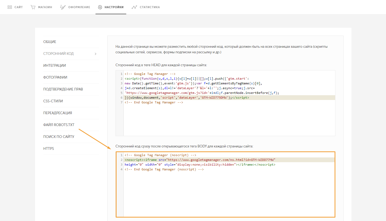Click the chart icon for Статистика

(x=134, y=7)
